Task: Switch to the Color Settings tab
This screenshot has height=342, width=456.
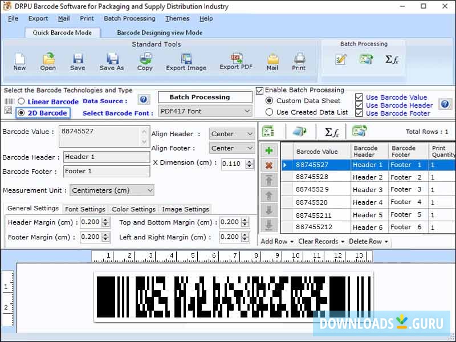Action: (x=133, y=209)
